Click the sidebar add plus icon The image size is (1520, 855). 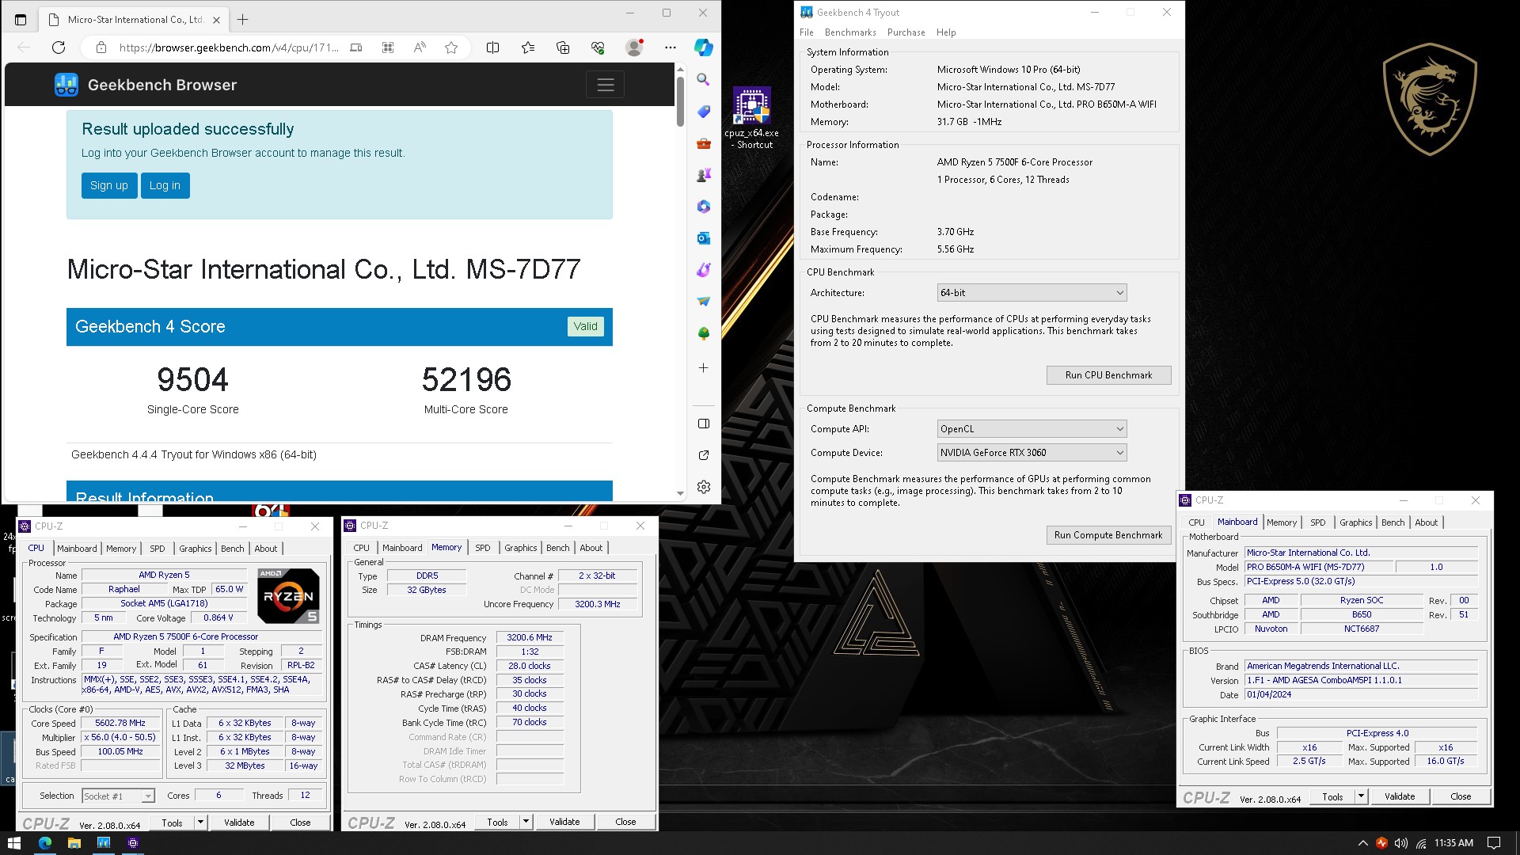tap(703, 368)
